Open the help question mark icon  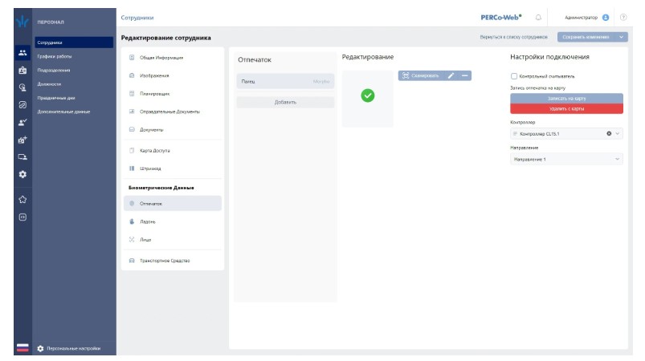[623, 17]
